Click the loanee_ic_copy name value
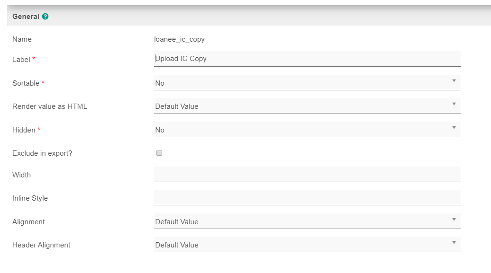The image size is (491, 273). coord(179,39)
